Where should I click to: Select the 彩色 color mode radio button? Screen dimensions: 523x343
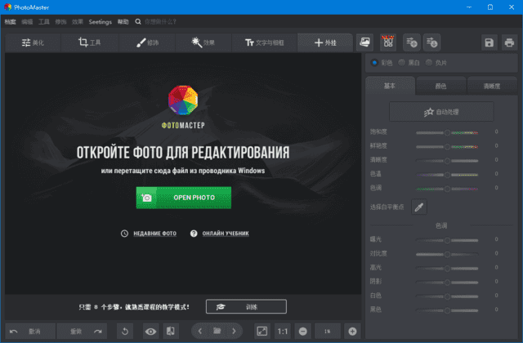(374, 63)
